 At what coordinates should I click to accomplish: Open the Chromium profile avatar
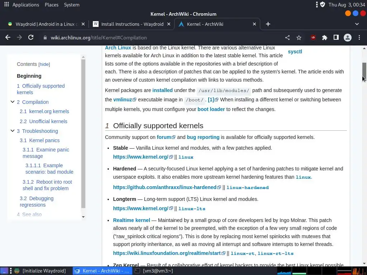pos(348,38)
